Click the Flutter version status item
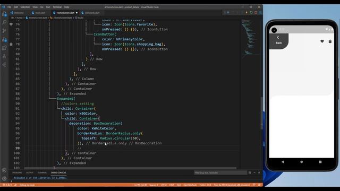This screenshot has height=191, width=340. point(205,185)
